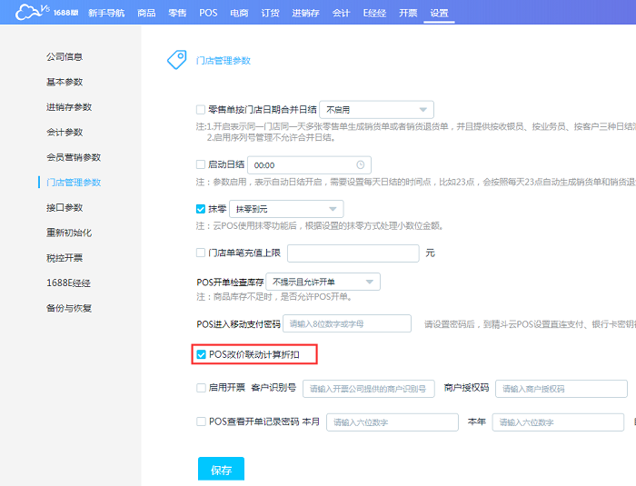Open the POS开单检查库存 dropdown

pos(323,282)
